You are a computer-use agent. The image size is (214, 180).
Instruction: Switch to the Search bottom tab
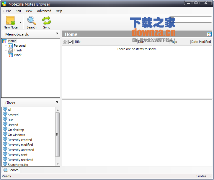[11, 170]
